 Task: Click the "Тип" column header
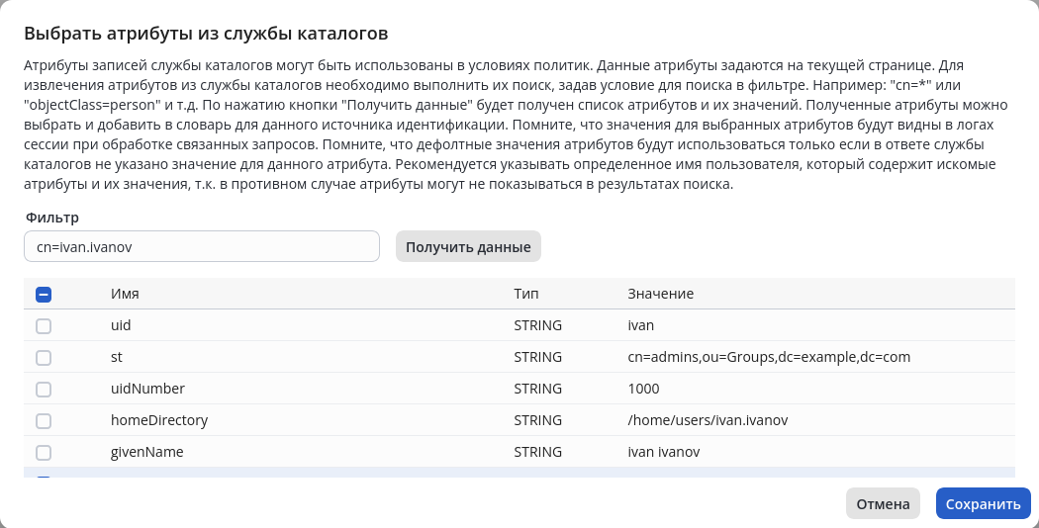(x=526, y=294)
